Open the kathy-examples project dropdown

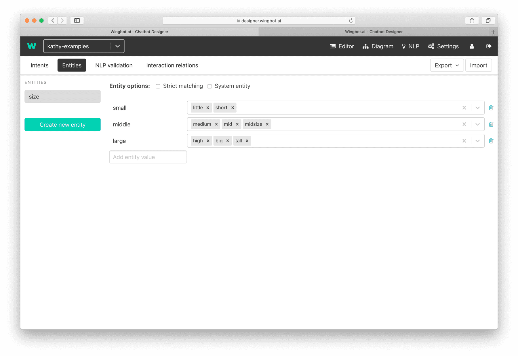click(x=117, y=46)
